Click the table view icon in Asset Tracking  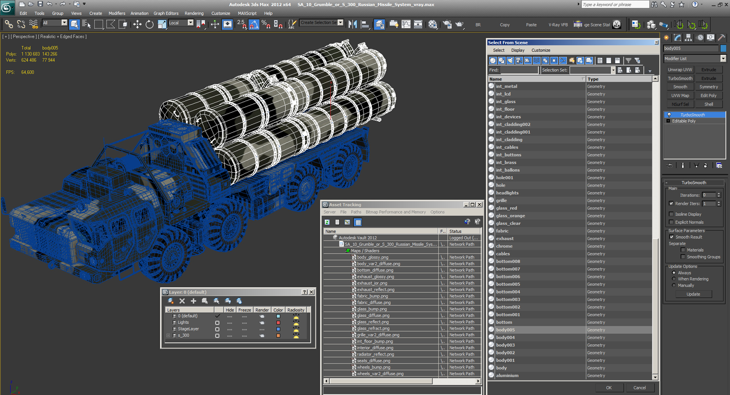(x=358, y=222)
